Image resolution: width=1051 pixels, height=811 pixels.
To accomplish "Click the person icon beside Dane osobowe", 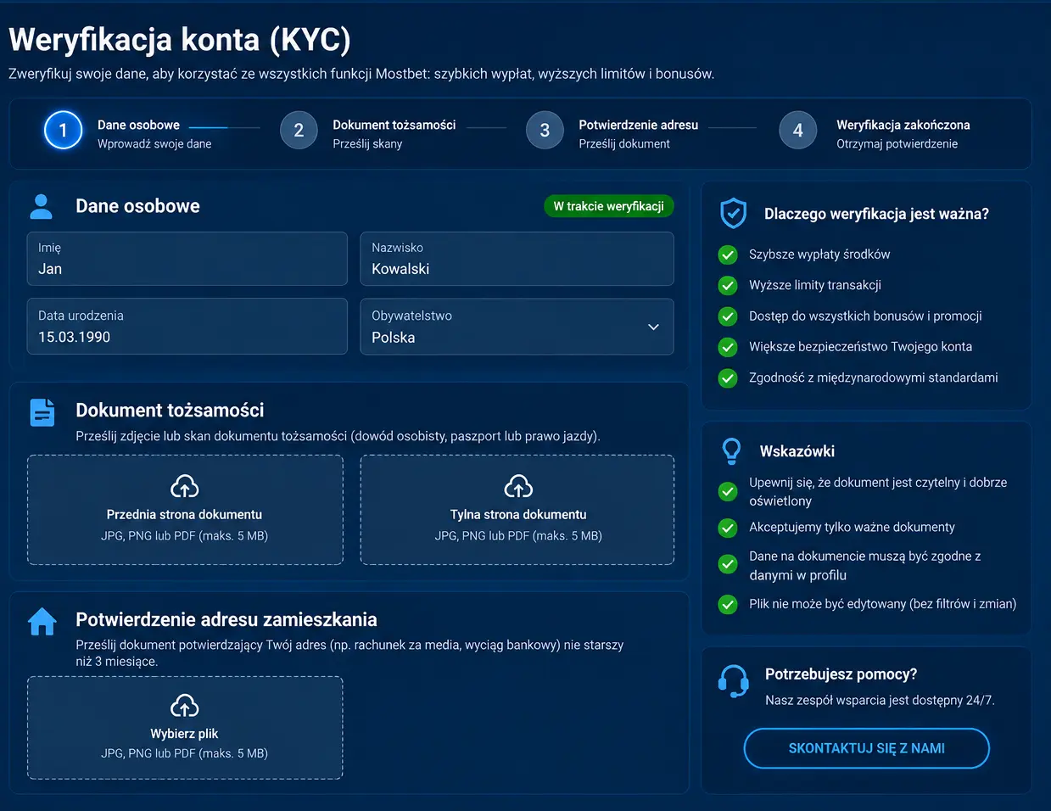I will click(41, 206).
